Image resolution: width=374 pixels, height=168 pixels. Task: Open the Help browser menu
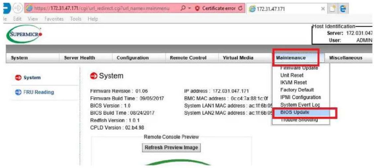[x=93, y=19]
